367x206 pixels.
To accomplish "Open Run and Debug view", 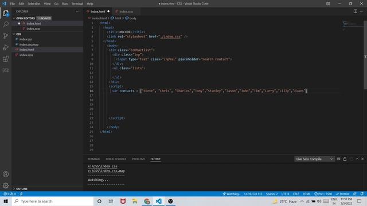I will 6,47.
